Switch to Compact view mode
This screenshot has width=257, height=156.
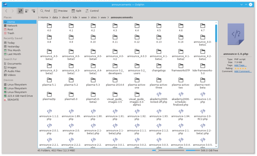click(27, 11)
